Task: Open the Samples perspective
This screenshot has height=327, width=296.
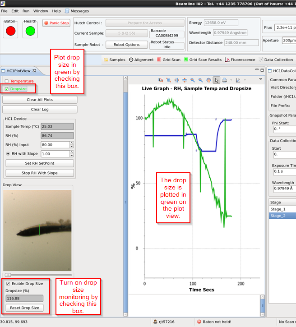Action: [x=115, y=60]
